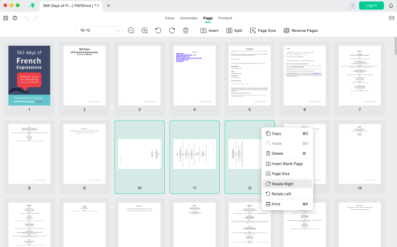
Task: Select page 2 title thumbnail
Action: pyautogui.click(x=84, y=75)
